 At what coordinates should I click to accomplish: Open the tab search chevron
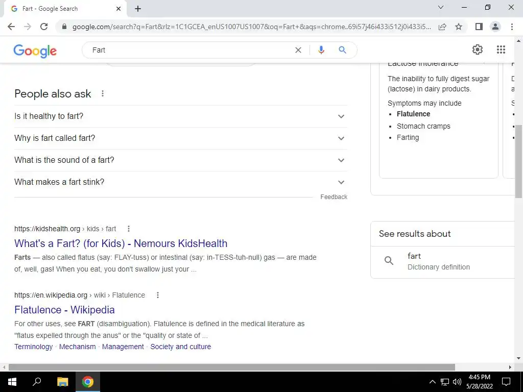pos(441,7)
